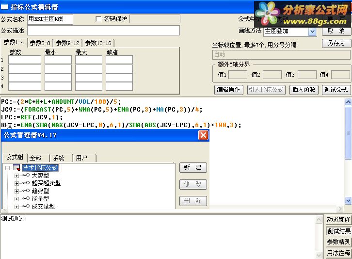This screenshot has width=352, height=259.
Task: Switch to the 参数5-8 tab
Action: (x=40, y=43)
